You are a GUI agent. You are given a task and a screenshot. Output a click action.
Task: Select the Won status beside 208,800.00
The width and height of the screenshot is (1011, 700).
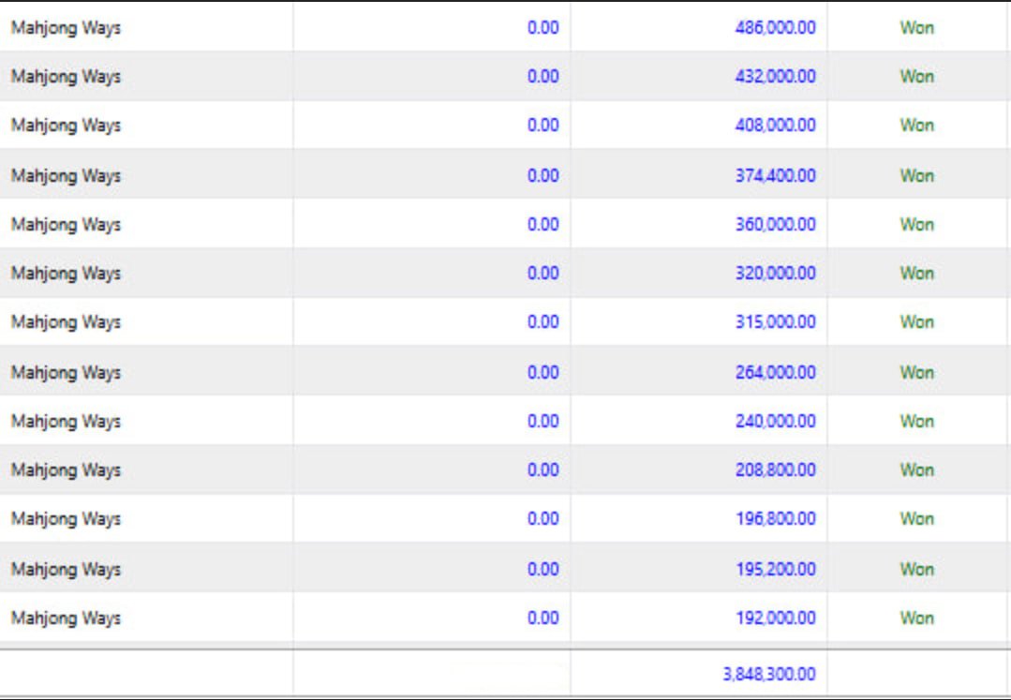[917, 469]
